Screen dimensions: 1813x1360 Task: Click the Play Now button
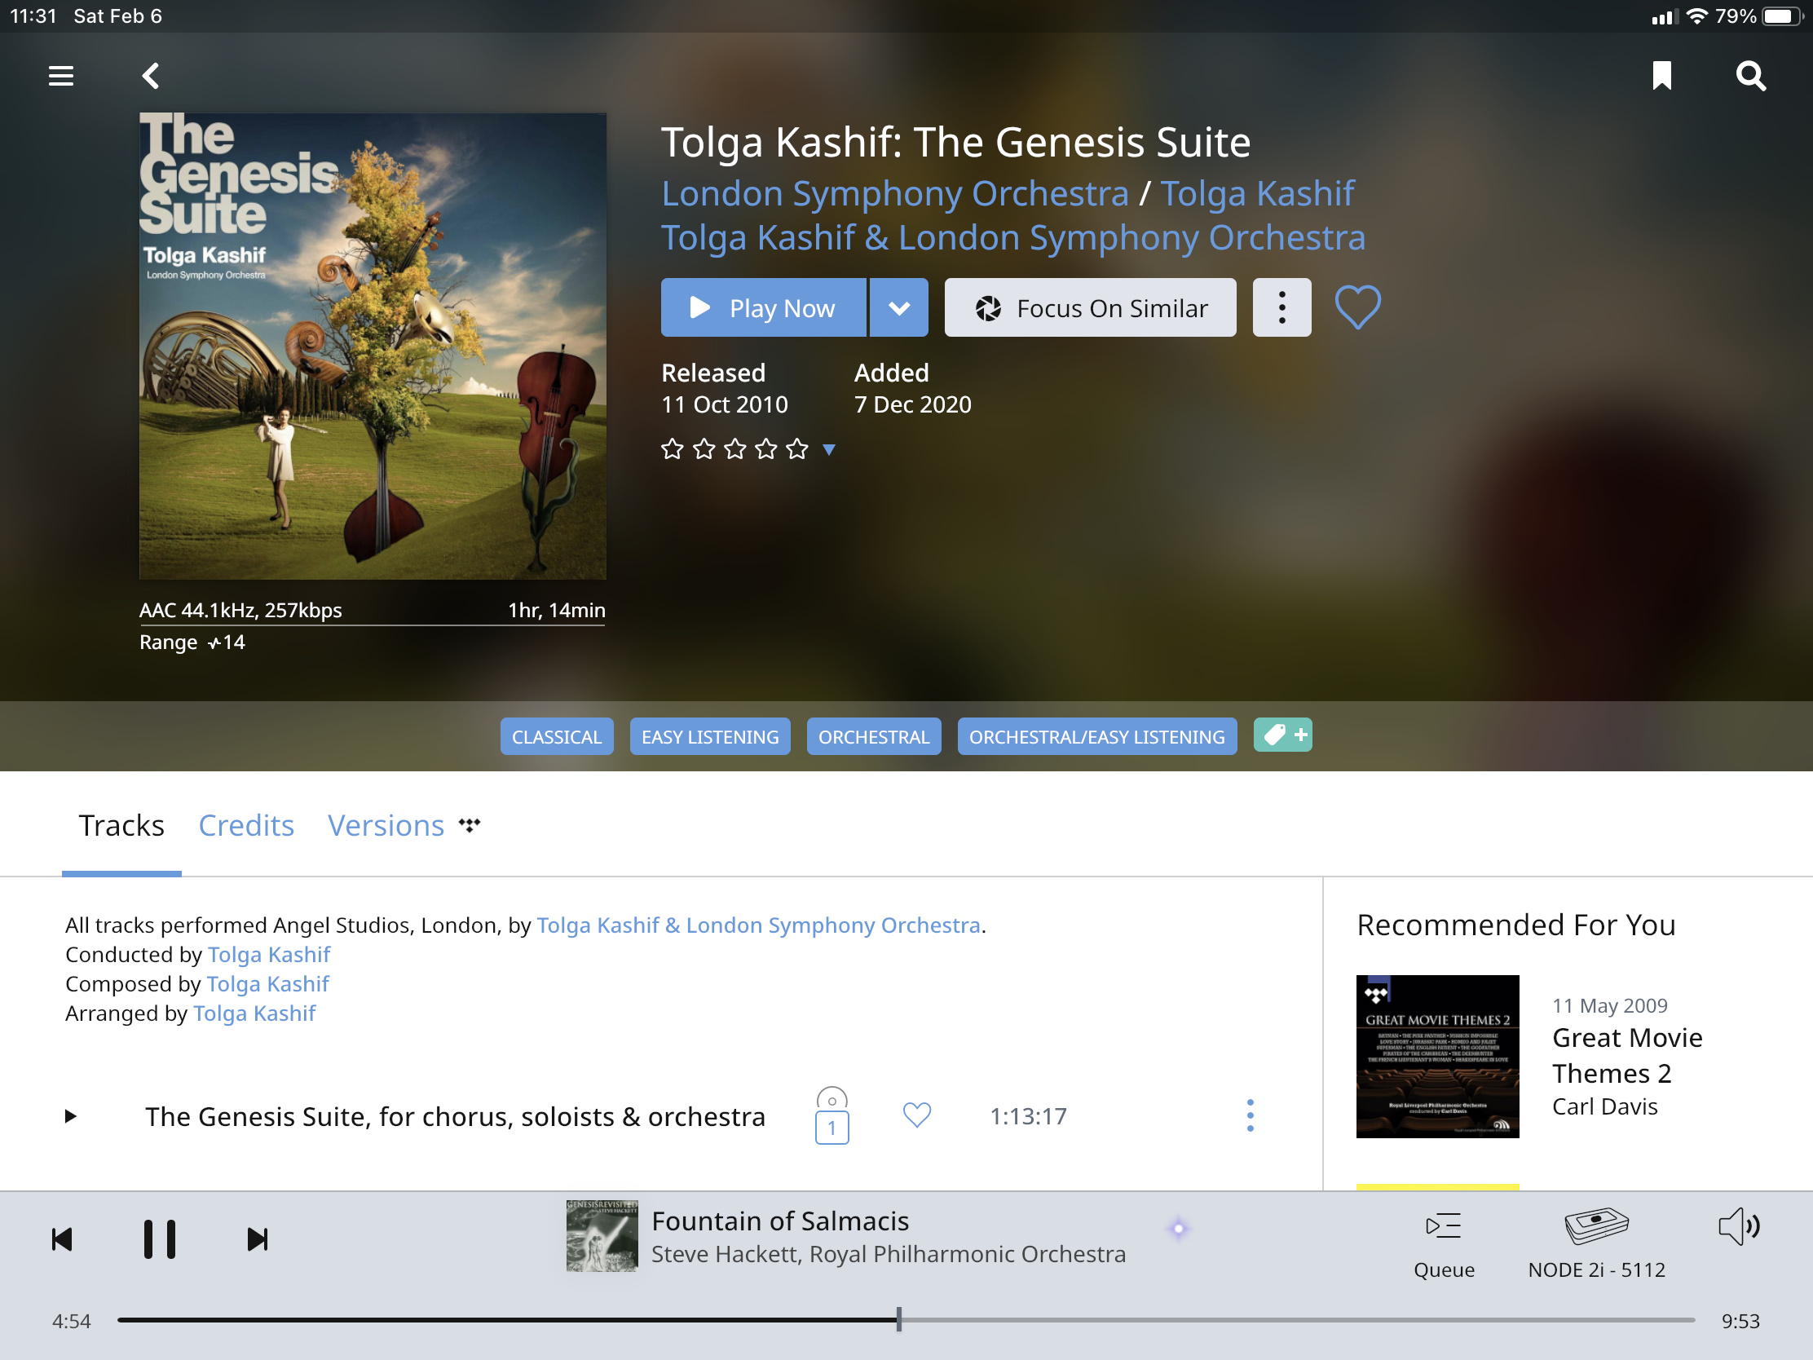coord(763,307)
